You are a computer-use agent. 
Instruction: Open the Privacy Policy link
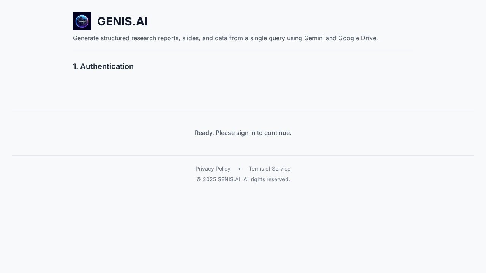click(213, 169)
